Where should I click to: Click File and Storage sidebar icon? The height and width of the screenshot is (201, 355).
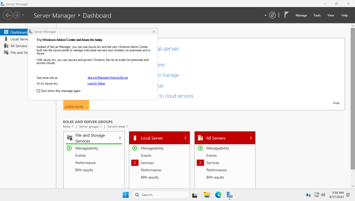[x=6, y=52]
